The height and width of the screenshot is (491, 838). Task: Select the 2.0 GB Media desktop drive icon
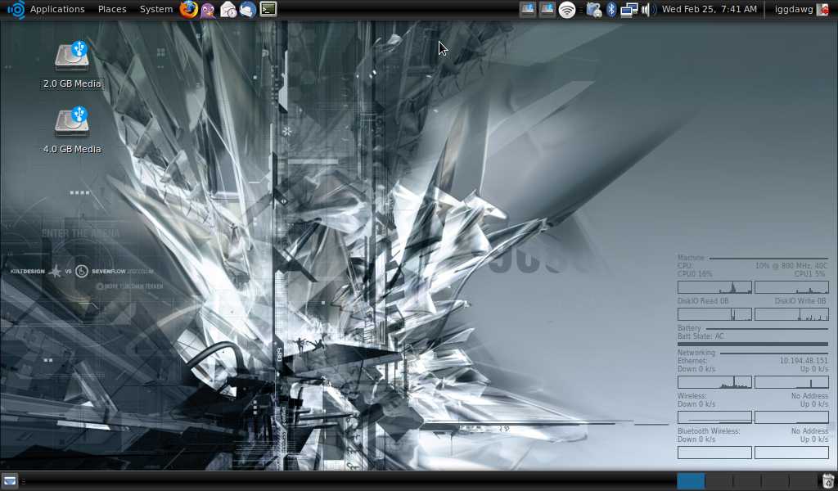coord(72,56)
